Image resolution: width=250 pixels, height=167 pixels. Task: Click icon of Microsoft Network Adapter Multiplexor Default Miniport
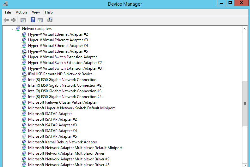click(x=24, y=148)
